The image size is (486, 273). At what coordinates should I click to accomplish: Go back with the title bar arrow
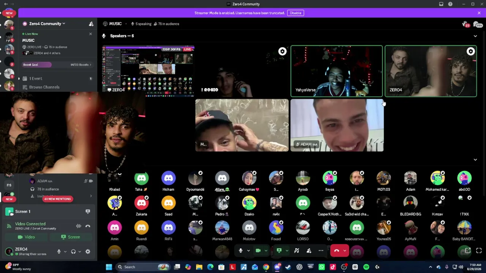pos(6,4)
